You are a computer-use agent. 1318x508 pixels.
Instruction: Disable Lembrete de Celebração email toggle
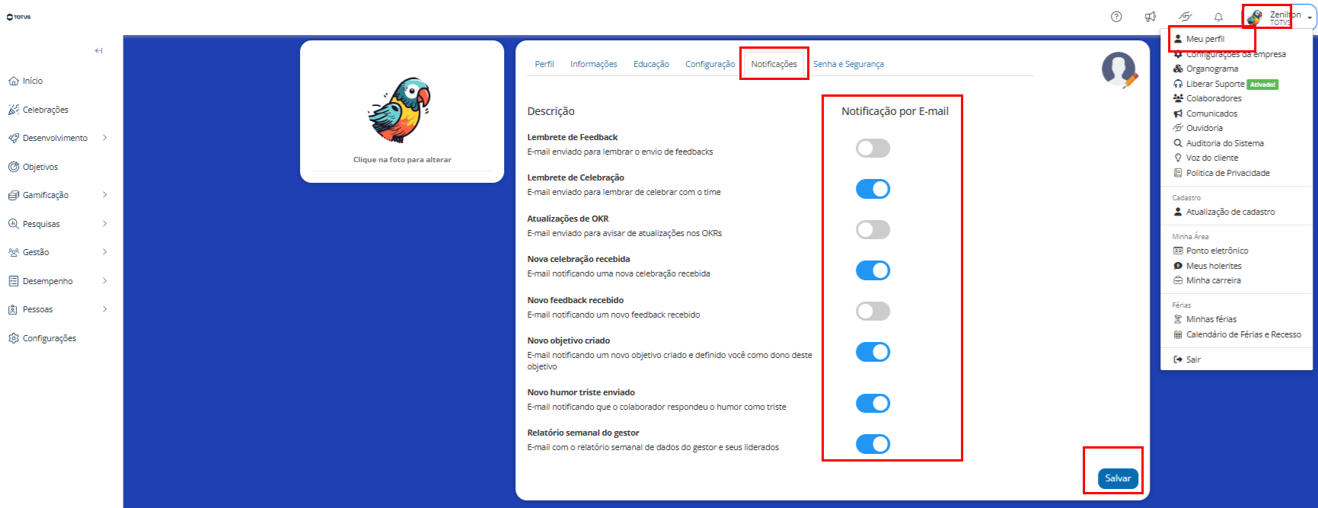click(873, 189)
